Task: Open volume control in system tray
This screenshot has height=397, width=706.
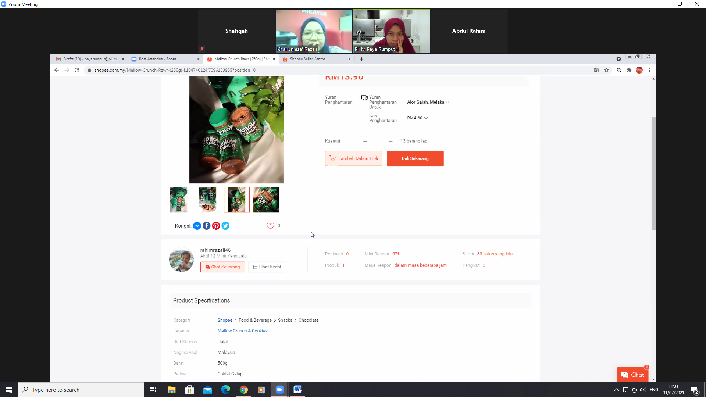Action: tap(643, 390)
